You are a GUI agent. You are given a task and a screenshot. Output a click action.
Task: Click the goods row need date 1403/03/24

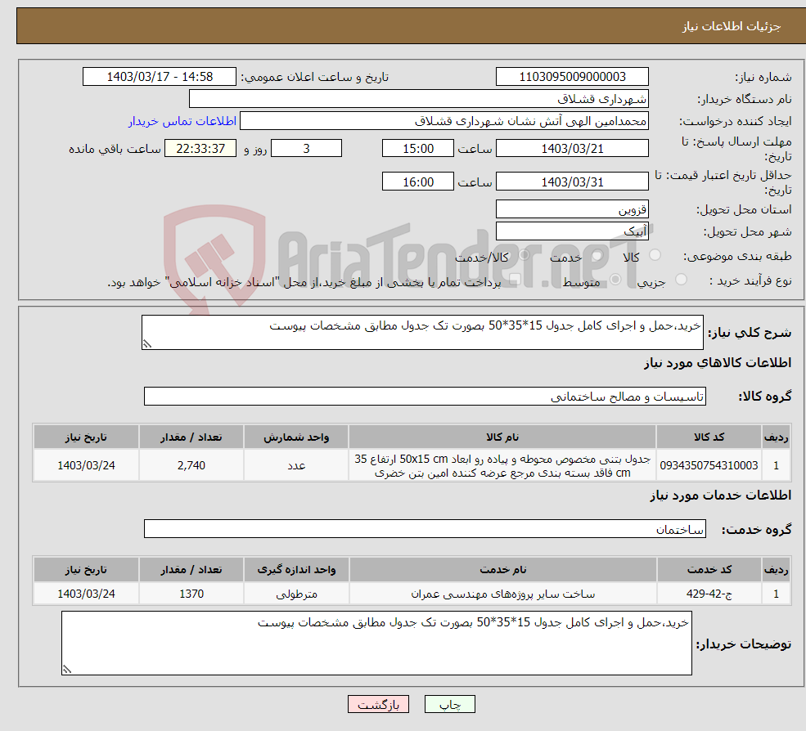87,465
